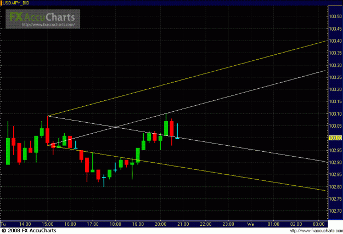Screen dimensions: 343x234
Task: Click the 103.50 price axis label
Action: (335, 16)
